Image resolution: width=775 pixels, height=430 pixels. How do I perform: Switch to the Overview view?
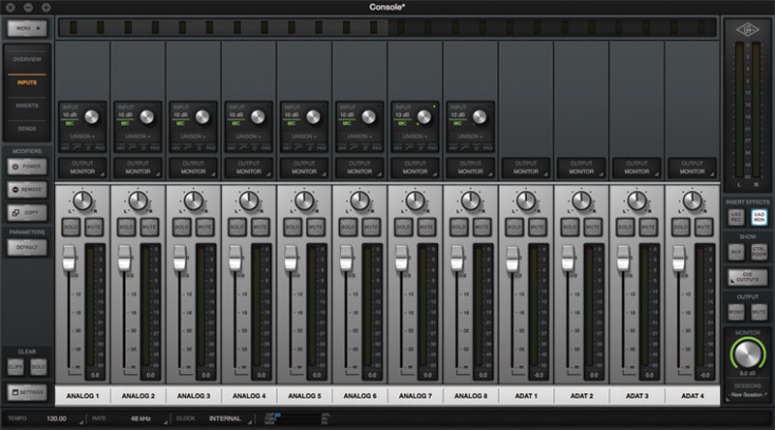point(27,59)
